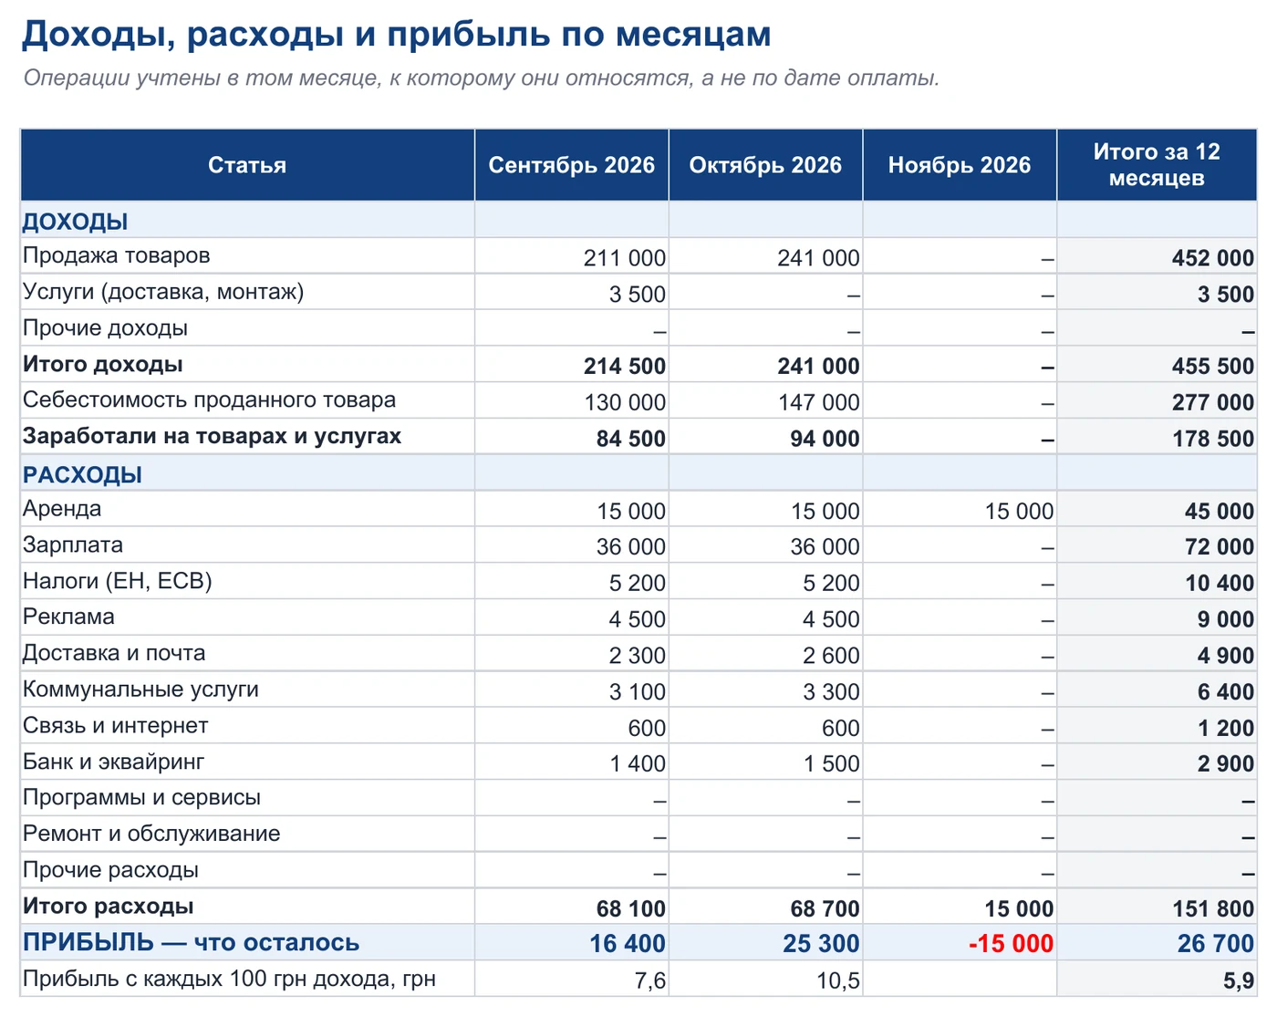Click the "Услуги (доставка, монтаж)" label
The width and height of the screenshot is (1277, 1016).
163,292
